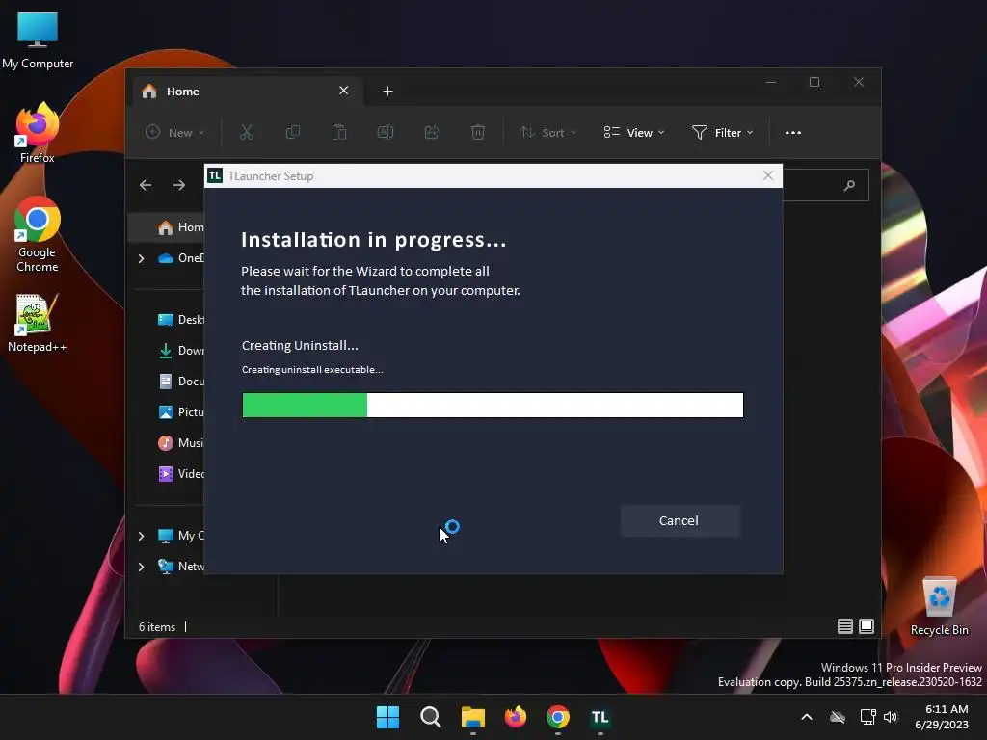Cancel the TLauncher installation
987x740 pixels.
click(x=680, y=520)
